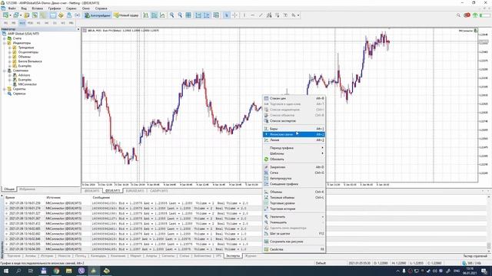Click the search magnifier in top-right toolbar
This screenshot has width=492, height=276.
458,15
